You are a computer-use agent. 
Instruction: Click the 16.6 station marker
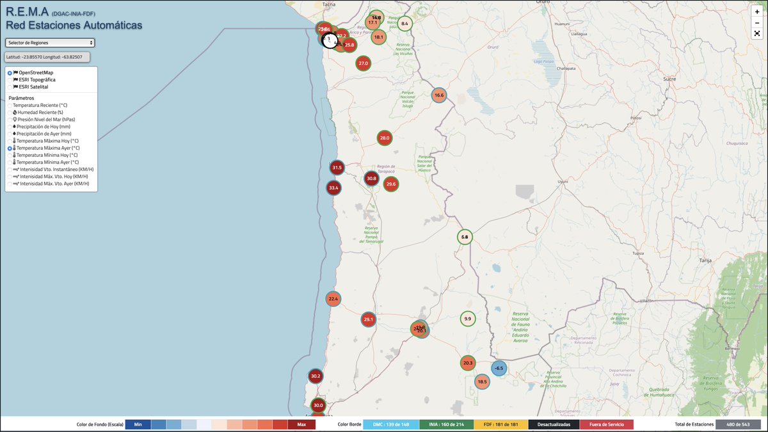[438, 95]
